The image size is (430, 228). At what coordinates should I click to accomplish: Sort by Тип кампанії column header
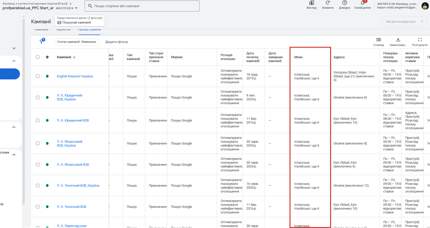click(133, 57)
